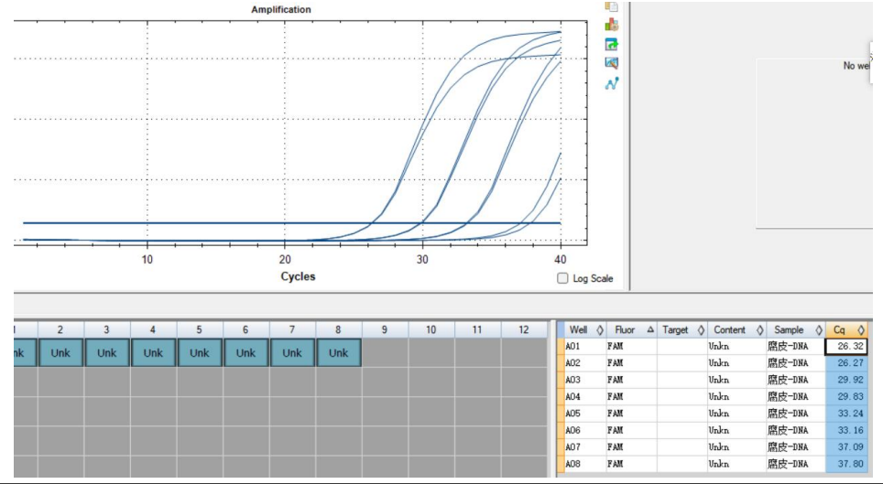Click the copy chart icon above the toolbar
The width and height of the screenshot is (883, 484).
612,6
